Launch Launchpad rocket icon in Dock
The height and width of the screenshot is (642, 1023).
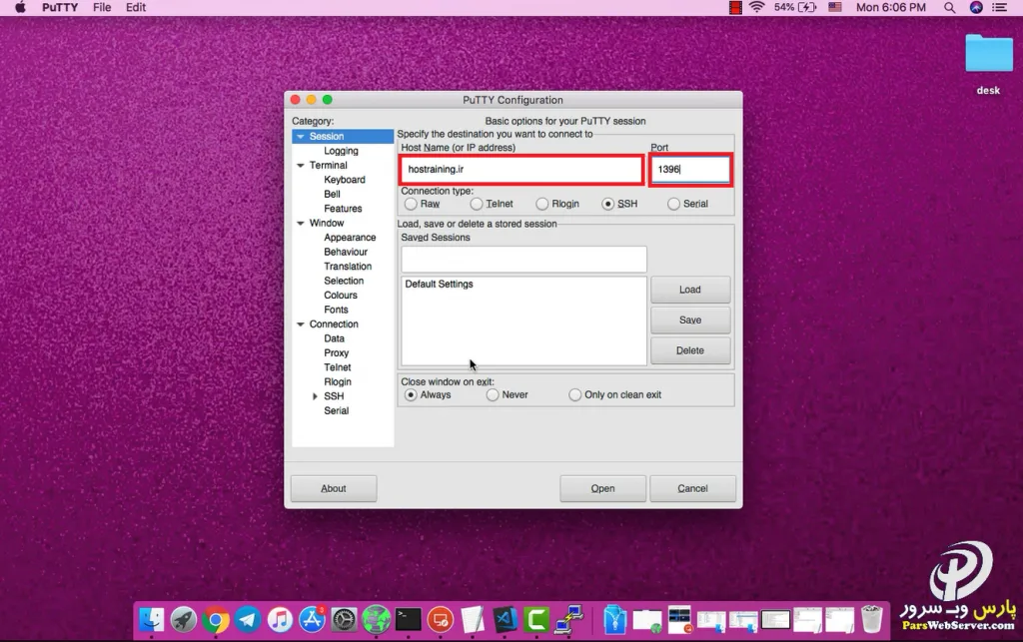click(184, 619)
